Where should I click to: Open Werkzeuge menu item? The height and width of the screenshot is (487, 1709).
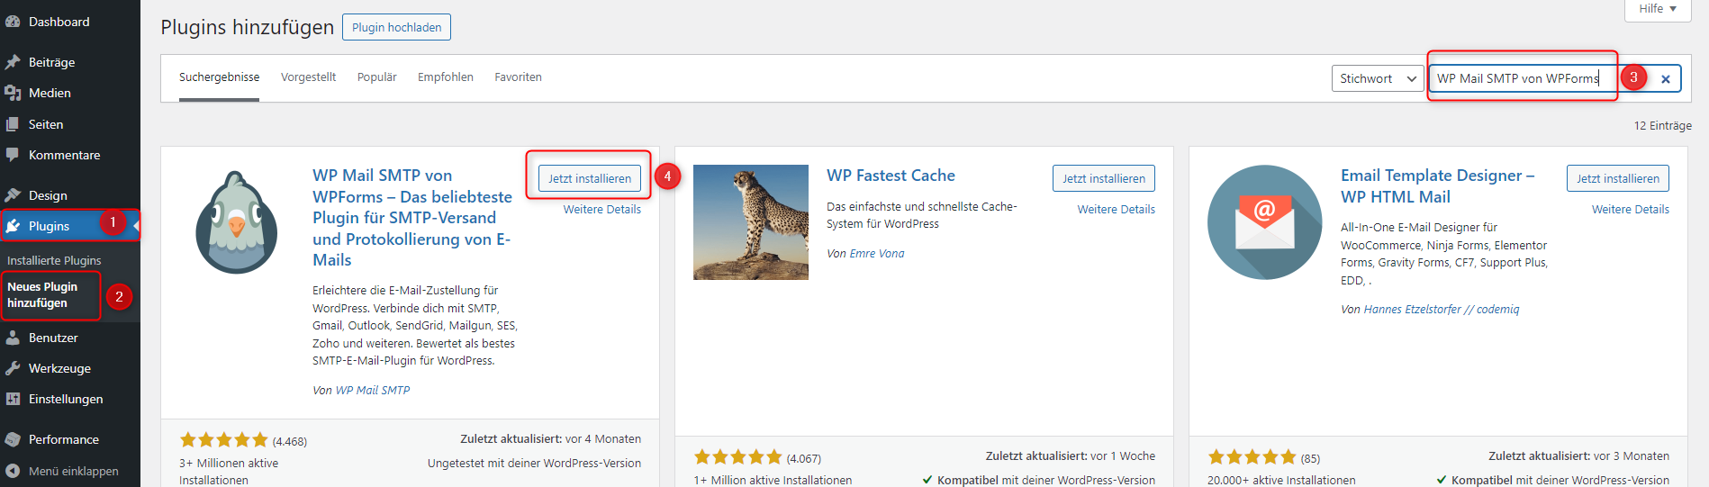click(70, 368)
